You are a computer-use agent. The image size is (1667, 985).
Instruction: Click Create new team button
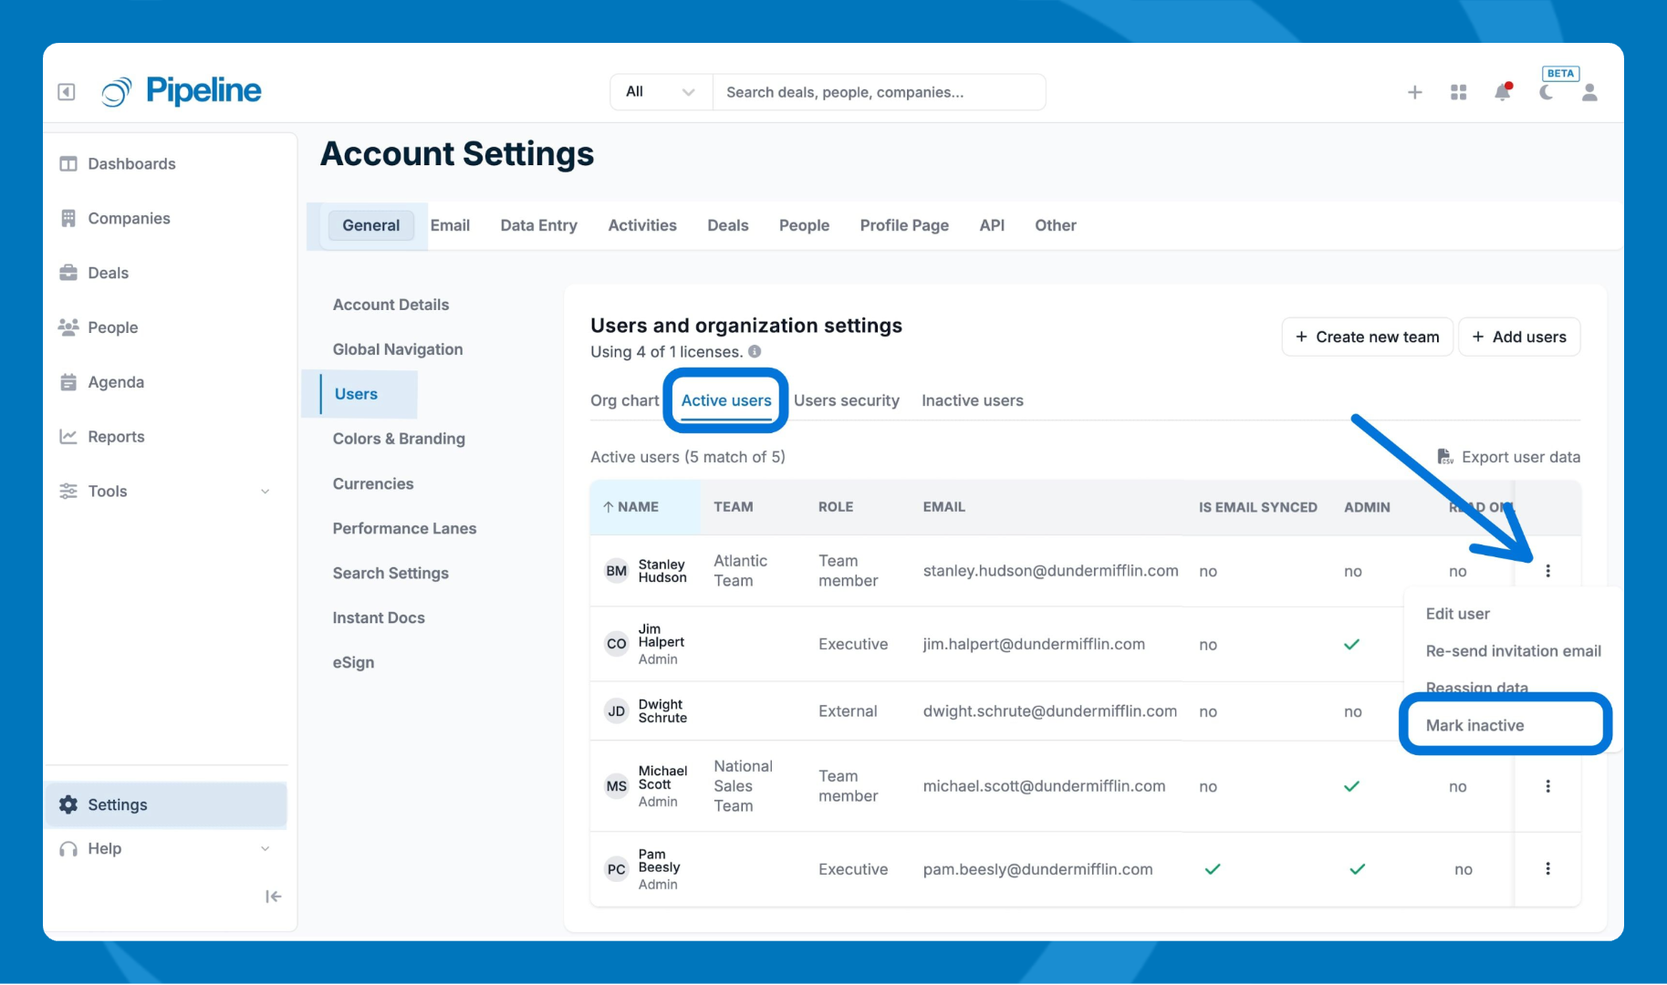(x=1367, y=337)
